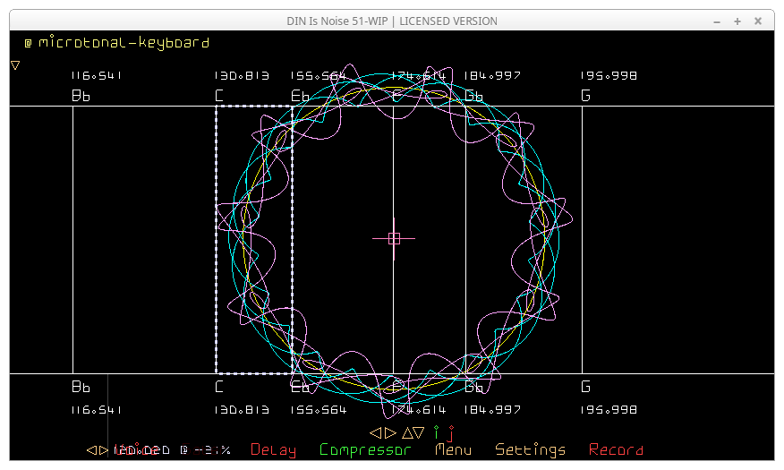Image resolution: width=784 pixels, height=470 pixels.
Task: Toggle the Delay effect
Action: pos(273,449)
